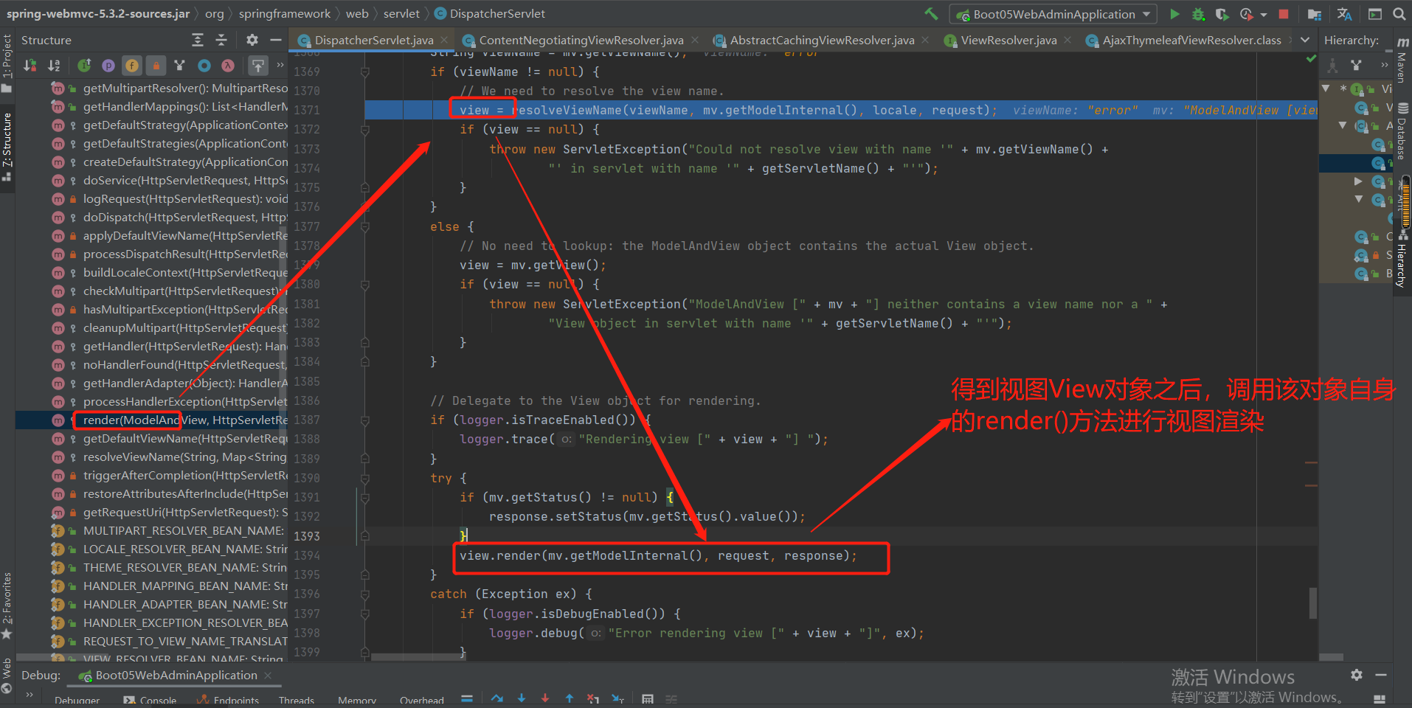Show the hidden editor tabs dropdown
1412x708 pixels.
click(1305, 40)
